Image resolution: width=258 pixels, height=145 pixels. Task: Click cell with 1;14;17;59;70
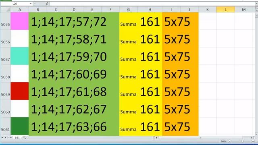74,56
